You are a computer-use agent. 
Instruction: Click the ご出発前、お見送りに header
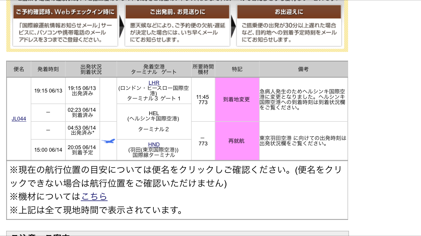(x=177, y=12)
